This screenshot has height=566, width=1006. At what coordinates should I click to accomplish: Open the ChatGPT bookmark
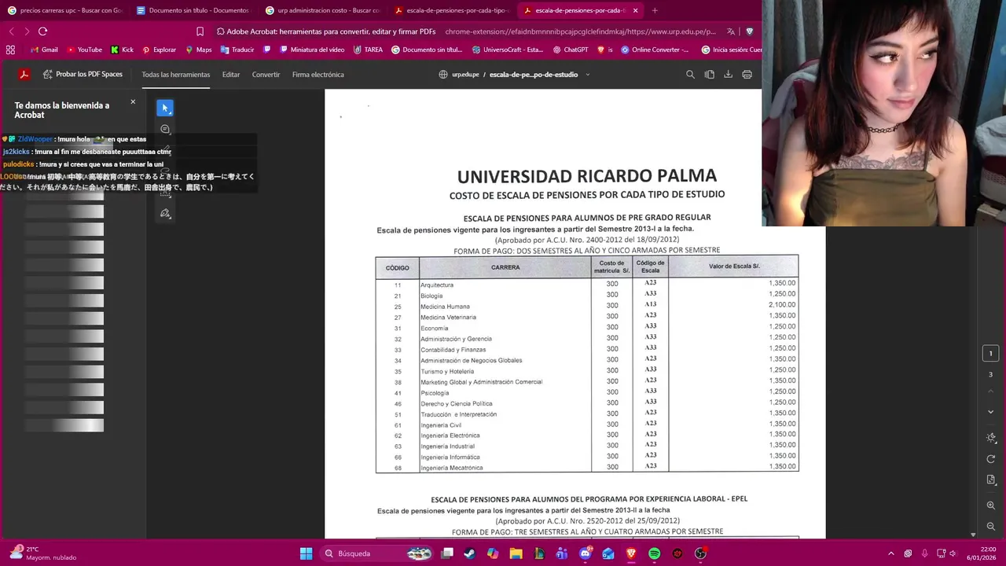[571, 50]
